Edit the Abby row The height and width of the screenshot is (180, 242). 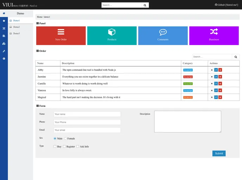[216, 70]
